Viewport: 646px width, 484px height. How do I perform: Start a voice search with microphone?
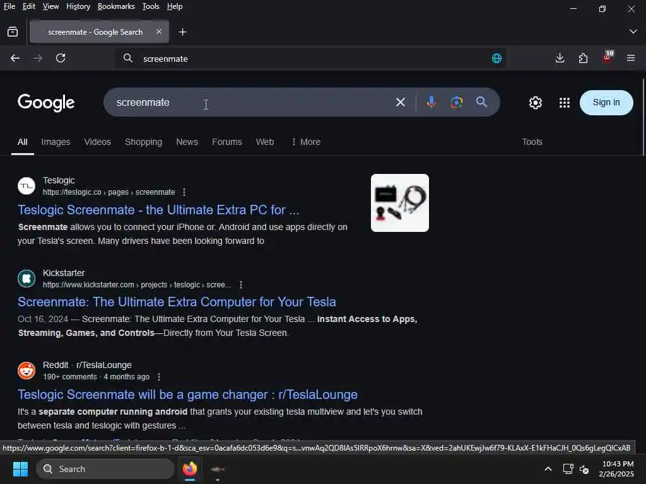431,102
